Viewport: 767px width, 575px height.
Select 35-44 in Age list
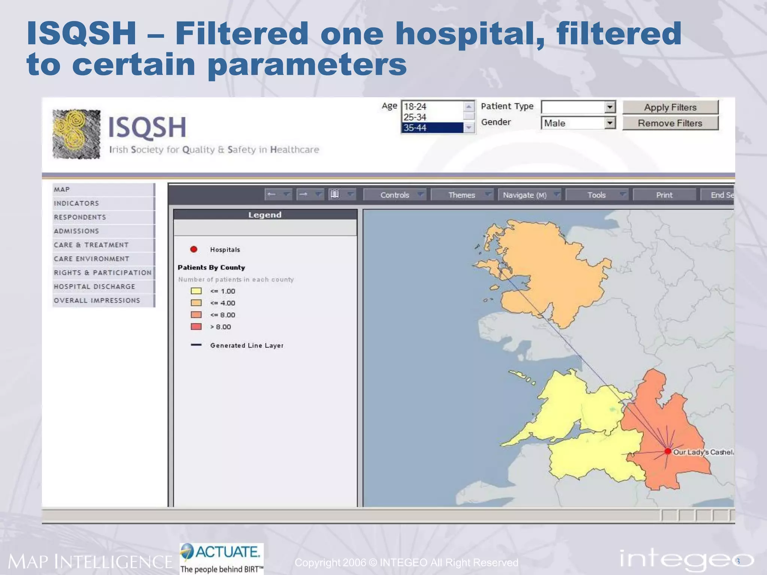pyautogui.click(x=433, y=128)
